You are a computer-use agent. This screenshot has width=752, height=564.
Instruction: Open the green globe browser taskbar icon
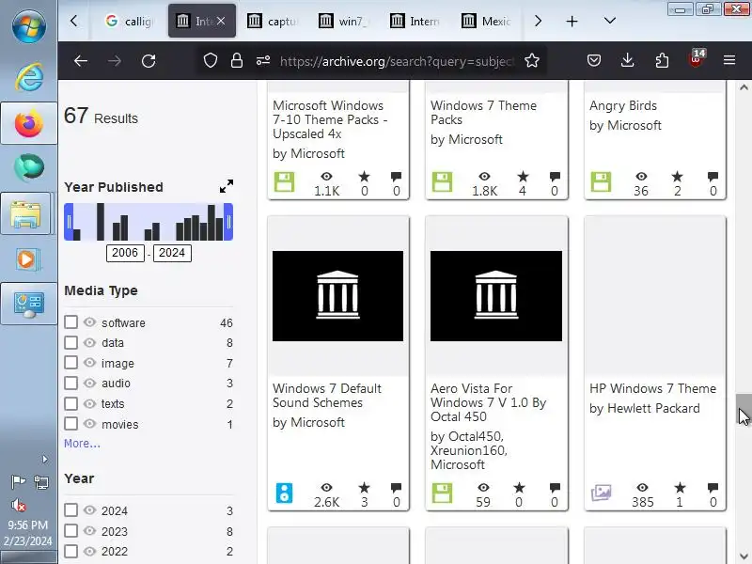29,167
